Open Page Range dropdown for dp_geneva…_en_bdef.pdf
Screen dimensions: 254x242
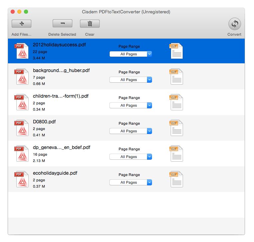click(131, 157)
